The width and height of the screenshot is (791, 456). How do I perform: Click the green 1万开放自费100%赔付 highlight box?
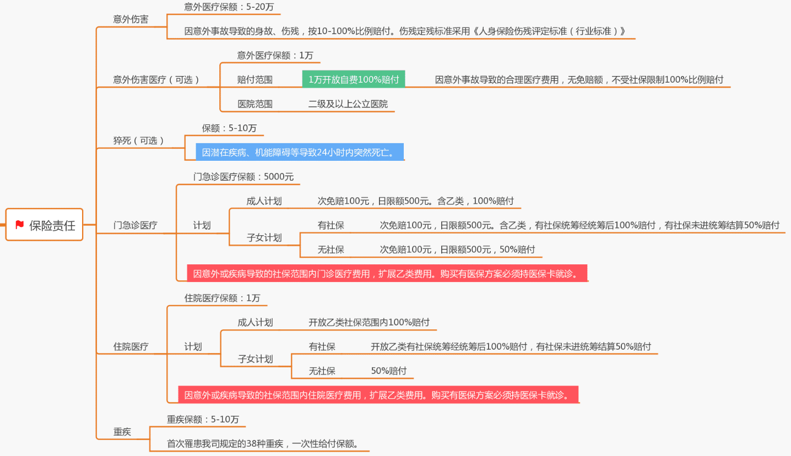(354, 79)
